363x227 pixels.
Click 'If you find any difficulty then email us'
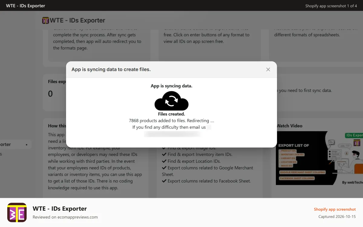click(x=169, y=127)
